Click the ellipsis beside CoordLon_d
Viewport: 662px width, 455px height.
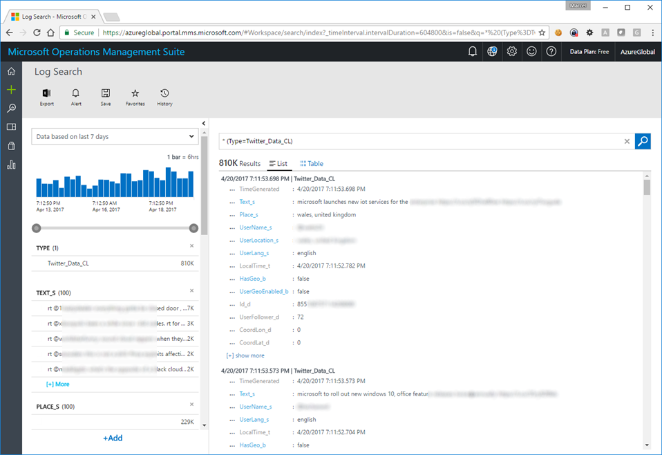pos(232,330)
